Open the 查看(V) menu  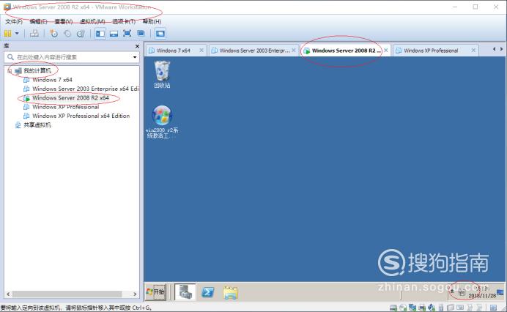pyautogui.click(x=63, y=22)
